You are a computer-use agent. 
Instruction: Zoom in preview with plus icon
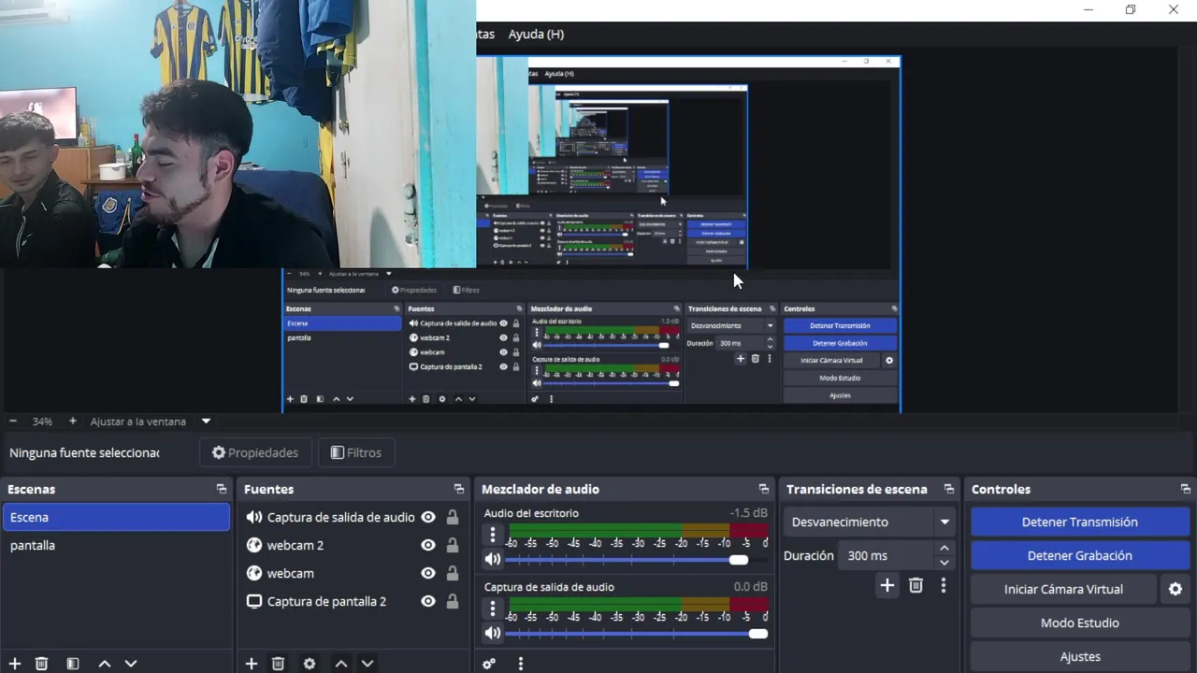point(73,422)
